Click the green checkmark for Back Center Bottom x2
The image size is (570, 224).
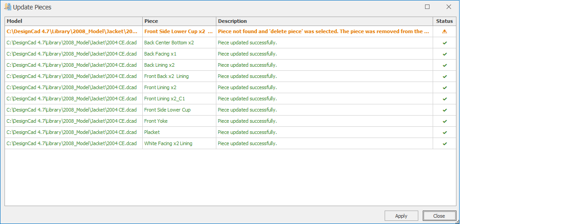pyautogui.click(x=444, y=43)
